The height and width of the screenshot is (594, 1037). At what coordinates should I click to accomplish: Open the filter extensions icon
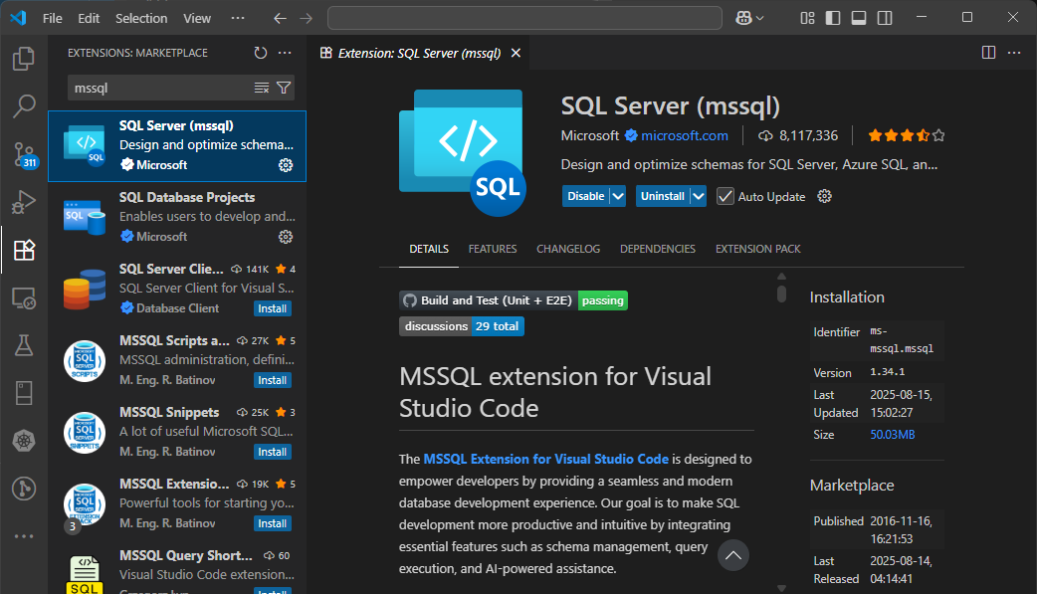285,88
